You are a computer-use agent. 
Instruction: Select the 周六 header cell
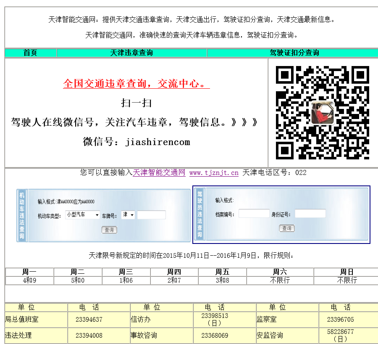[280, 272]
